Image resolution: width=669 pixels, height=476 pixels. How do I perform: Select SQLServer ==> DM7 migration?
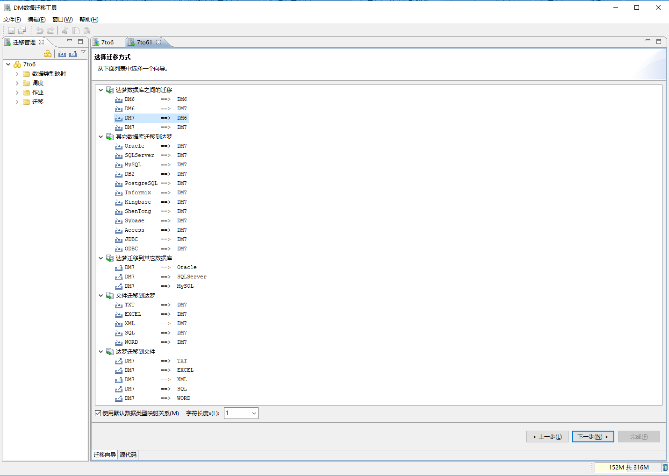click(151, 156)
